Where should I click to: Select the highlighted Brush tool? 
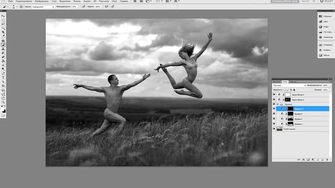coord(3,45)
